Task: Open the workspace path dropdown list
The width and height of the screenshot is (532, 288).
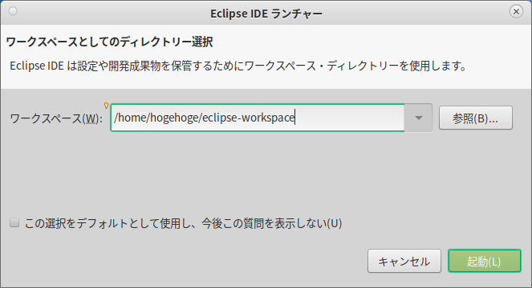Action: click(418, 118)
